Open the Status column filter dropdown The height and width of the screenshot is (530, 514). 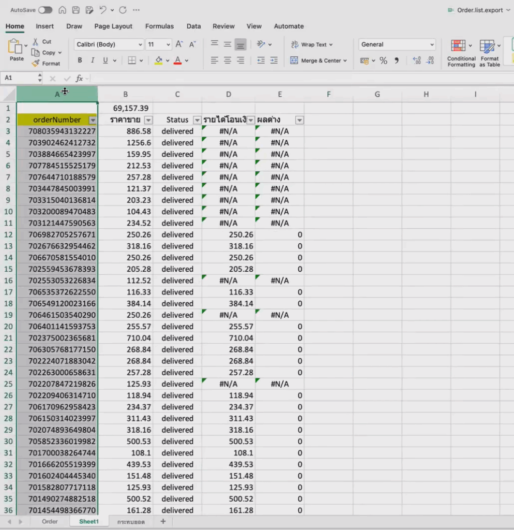tap(196, 120)
